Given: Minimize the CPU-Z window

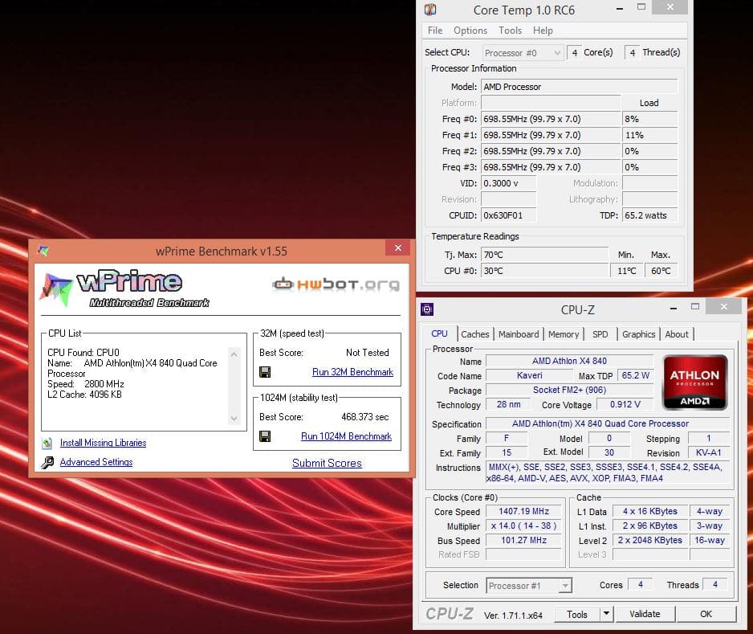Looking at the screenshot, I should 674,308.
